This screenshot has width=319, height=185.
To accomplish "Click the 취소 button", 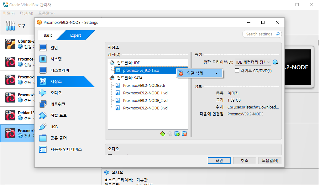I will pos(244,161).
